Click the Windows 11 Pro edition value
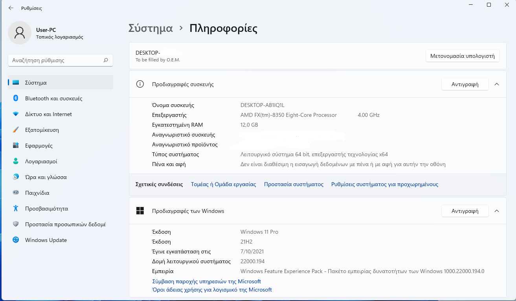 (259, 232)
